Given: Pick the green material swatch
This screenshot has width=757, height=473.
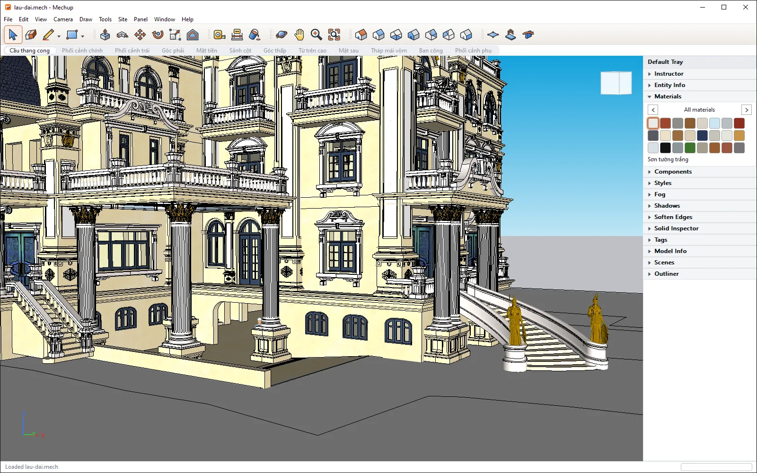Looking at the screenshot, I should coord(690,148).
